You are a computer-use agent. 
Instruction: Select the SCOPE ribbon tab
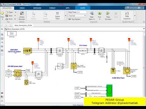coord(83,8)
